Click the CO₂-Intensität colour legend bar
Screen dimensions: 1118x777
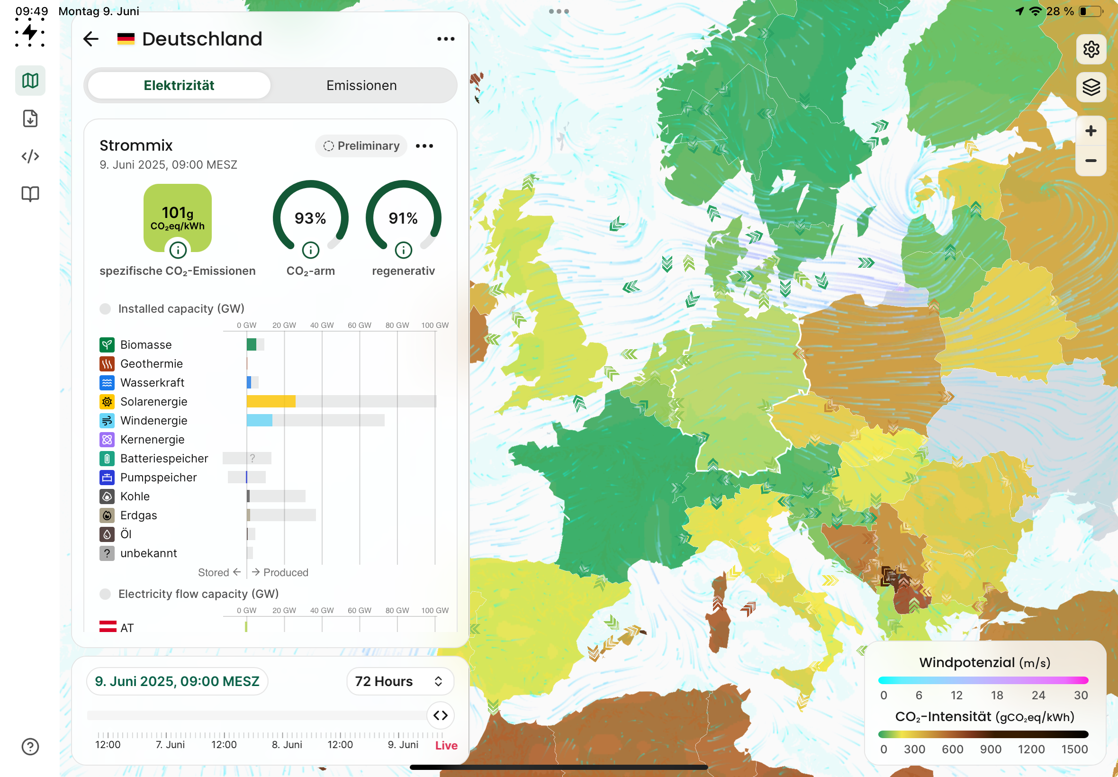983,734
